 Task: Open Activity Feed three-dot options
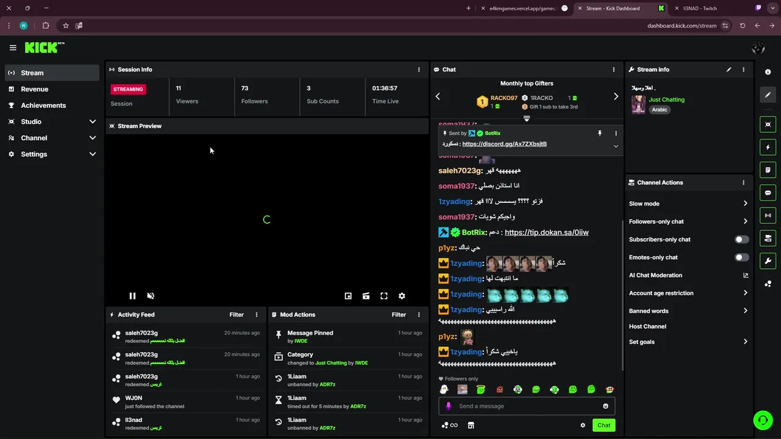point(256,315)
